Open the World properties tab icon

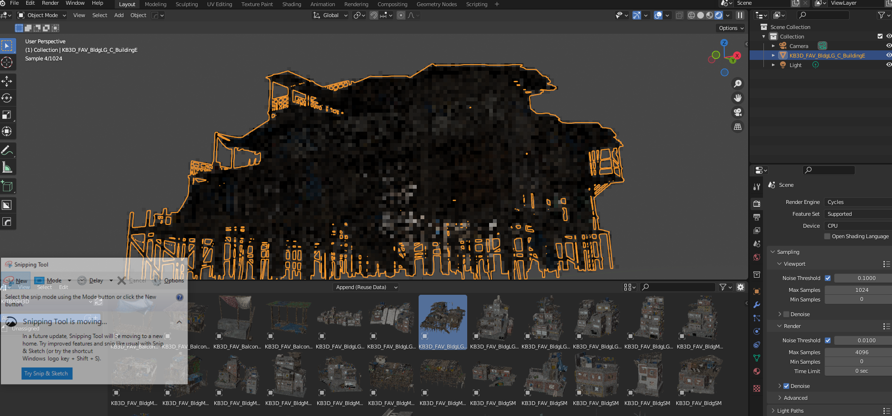coord(757,257)
